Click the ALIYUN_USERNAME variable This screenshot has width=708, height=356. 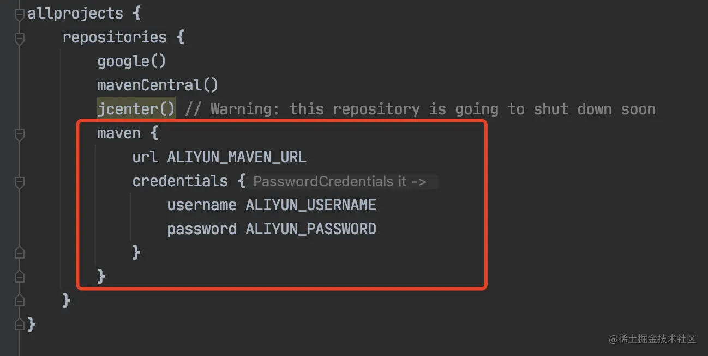pos(311,205)
